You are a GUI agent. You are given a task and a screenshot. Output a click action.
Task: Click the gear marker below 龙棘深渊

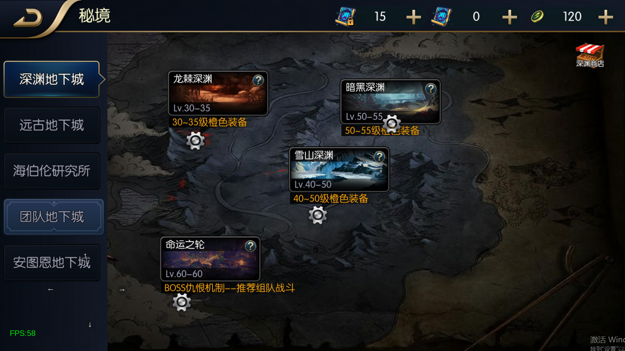point(196,141)
